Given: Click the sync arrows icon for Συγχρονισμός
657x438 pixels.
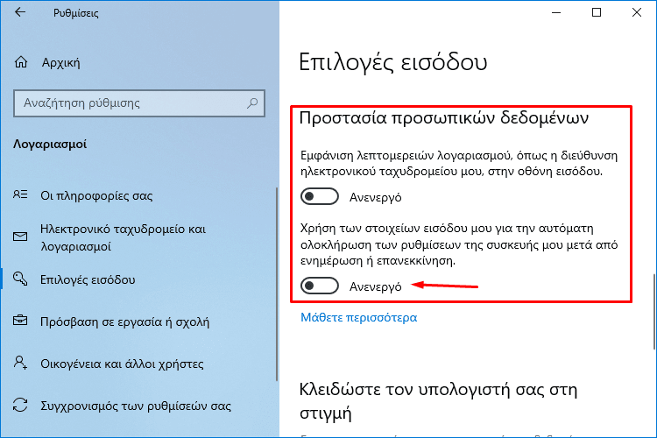Looking at the screenshot, I should tap(20, 406).
